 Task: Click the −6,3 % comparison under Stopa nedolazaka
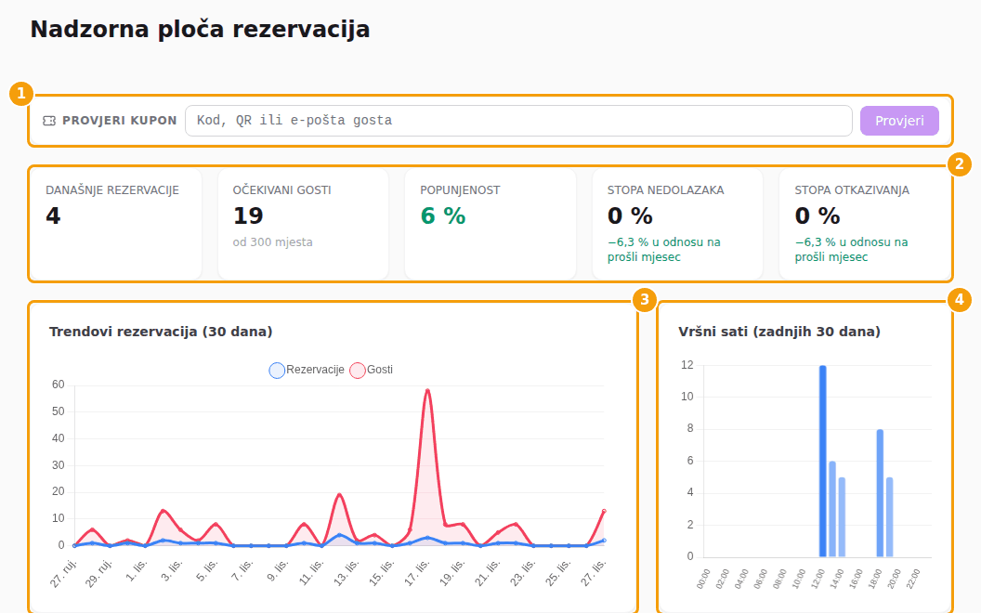(664, 250)
